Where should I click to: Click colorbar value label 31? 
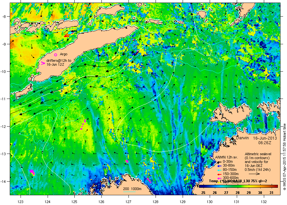[x=271, y=193]
